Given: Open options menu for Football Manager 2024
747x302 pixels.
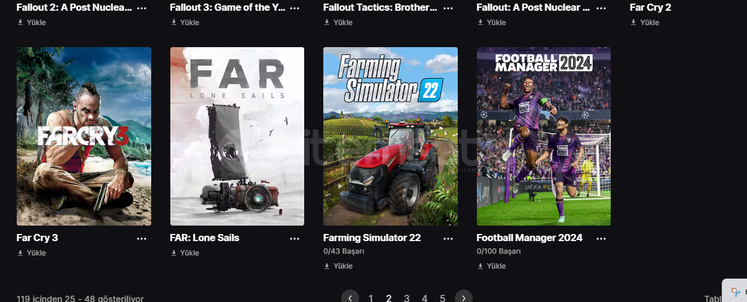Looking at the screenshot, I should click(601, 238).
